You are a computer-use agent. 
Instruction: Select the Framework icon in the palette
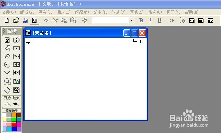pos(7,81)
